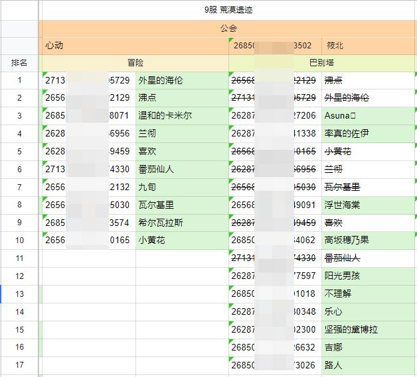Select name cell '希尔瓦拉斯'
The image size is (417, 377).
pos(182,223)
